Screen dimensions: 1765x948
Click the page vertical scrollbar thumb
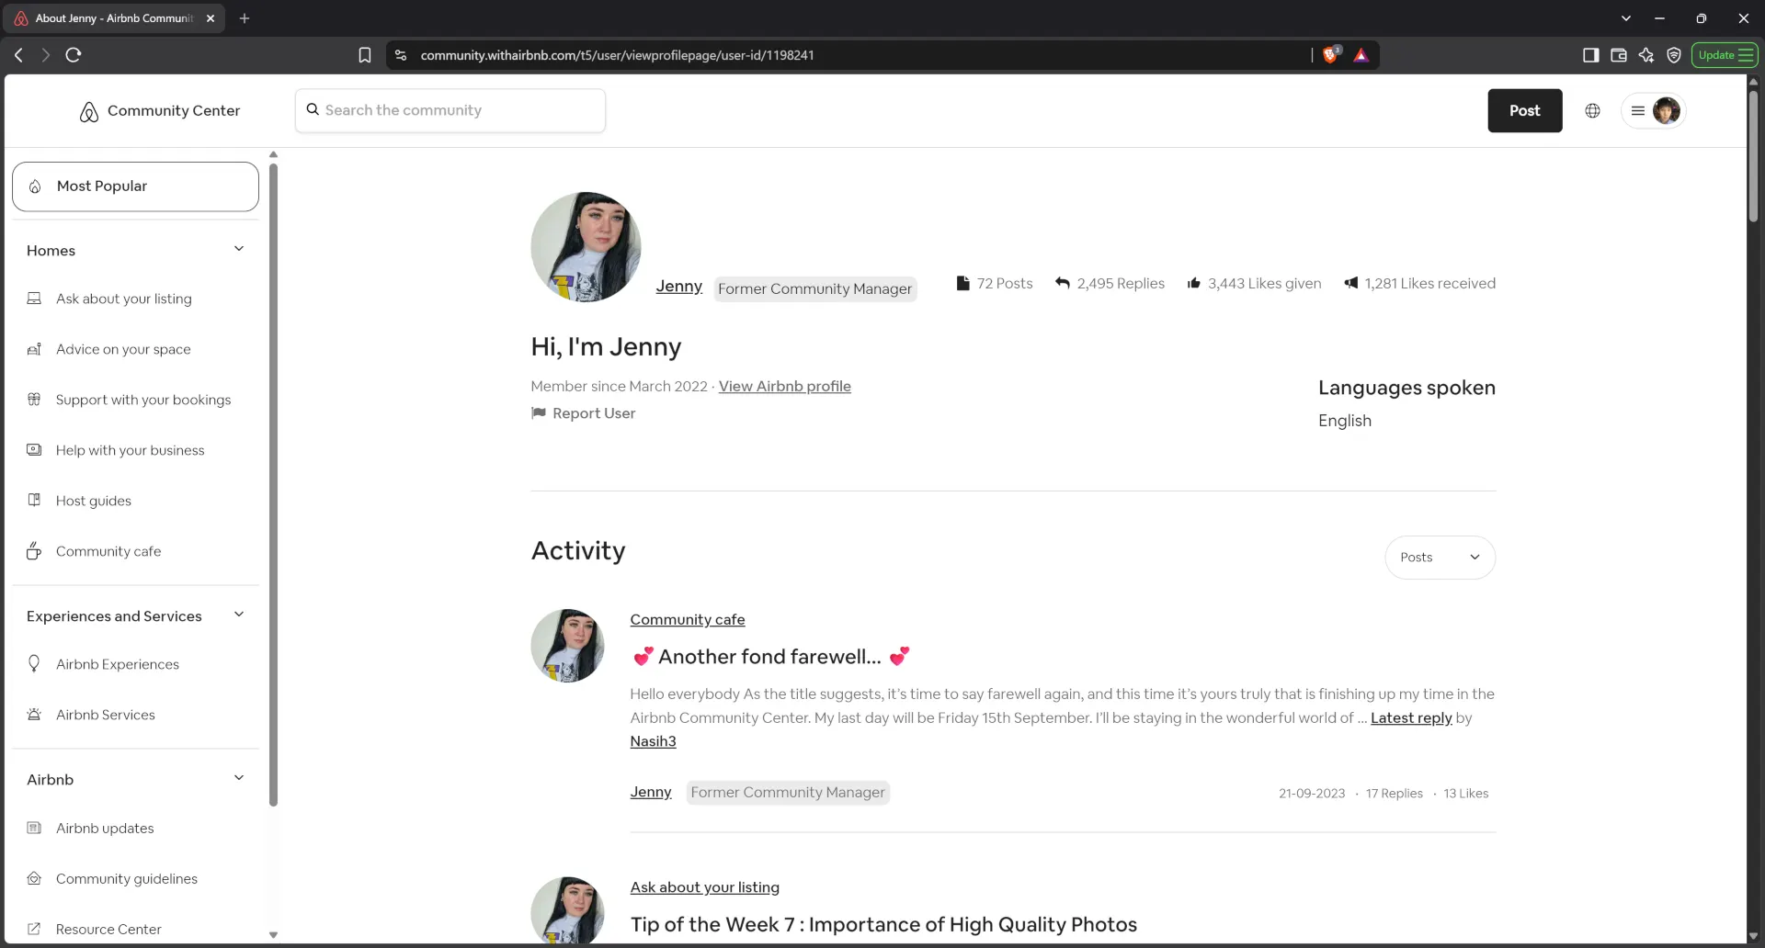(x=1753, y=156)
